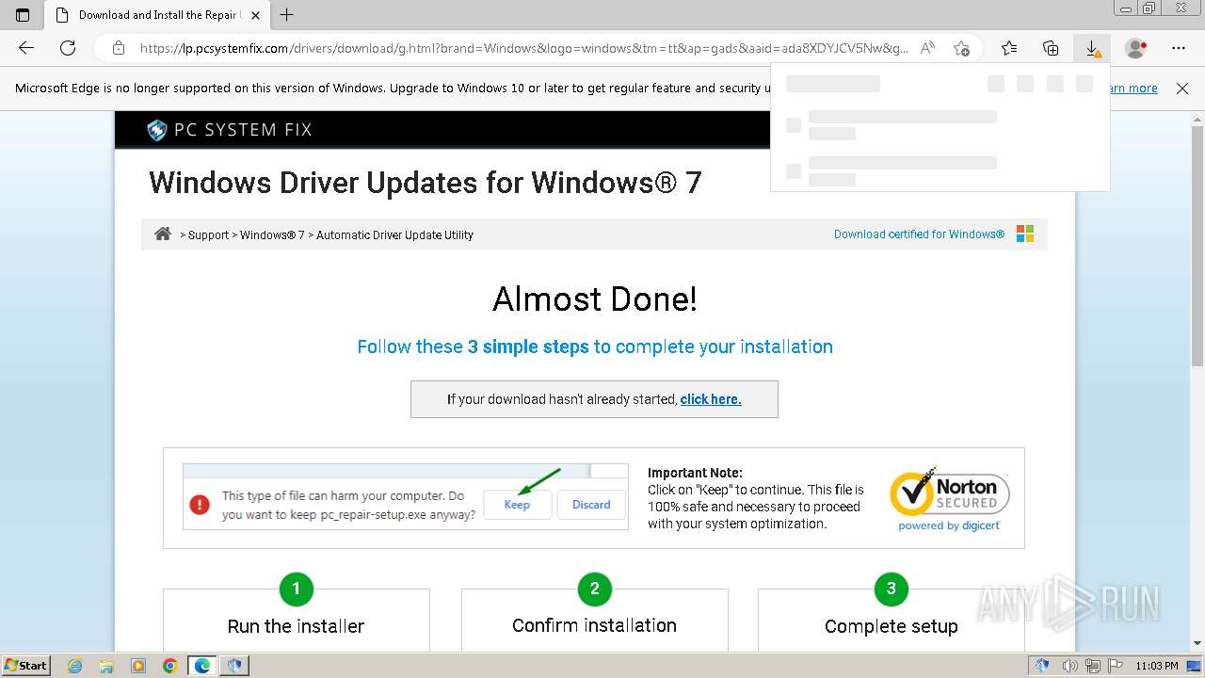The height and width of the screenshot is (678, 1205).
Task: Open the user profile menu
Action: (x=1136, y=48)
